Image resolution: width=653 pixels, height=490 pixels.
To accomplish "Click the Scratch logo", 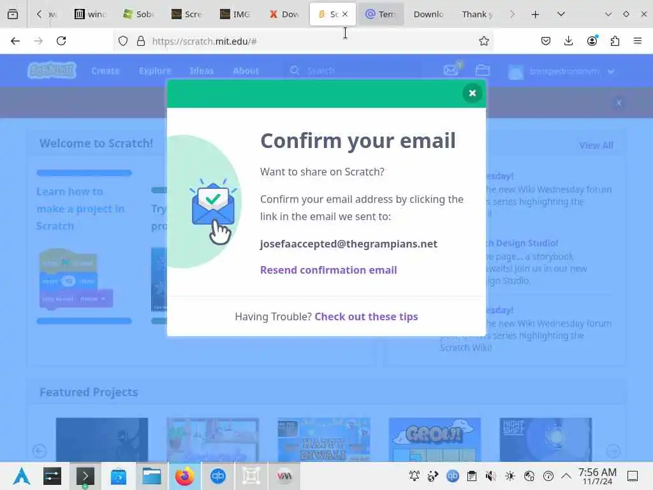I will pyautogui.click(x=52, y=70).
